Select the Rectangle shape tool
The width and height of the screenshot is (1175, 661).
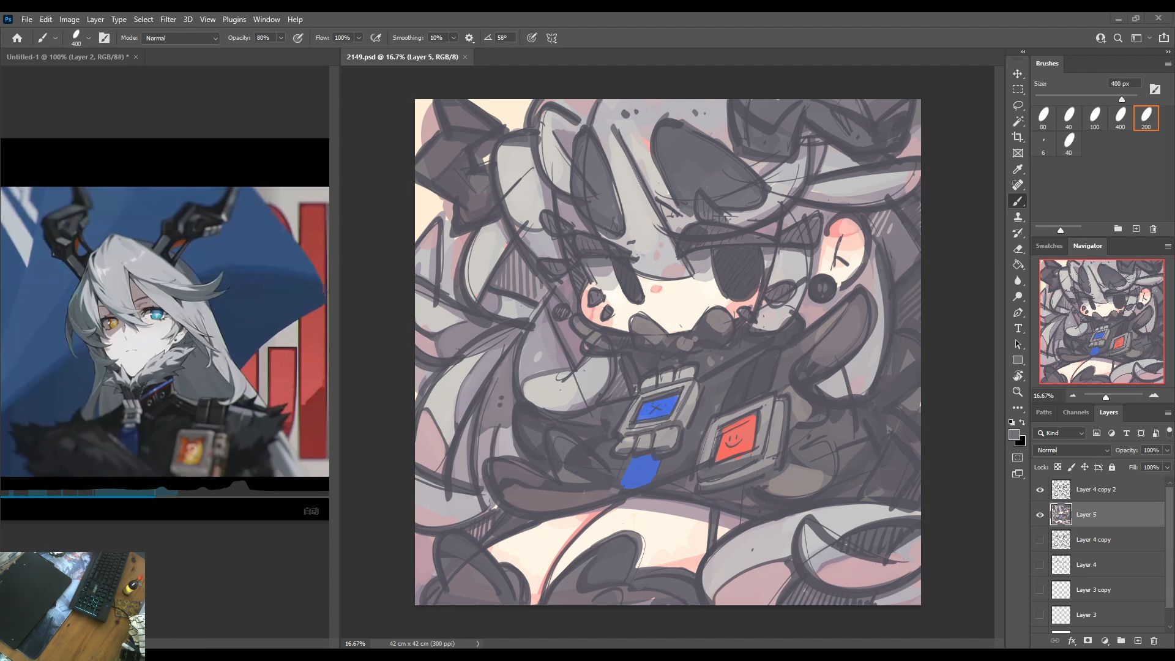tap(1018, 360)
